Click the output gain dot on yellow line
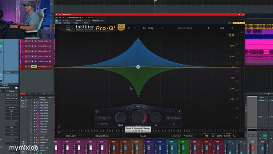273x154 pixels. tap(233, 67)
